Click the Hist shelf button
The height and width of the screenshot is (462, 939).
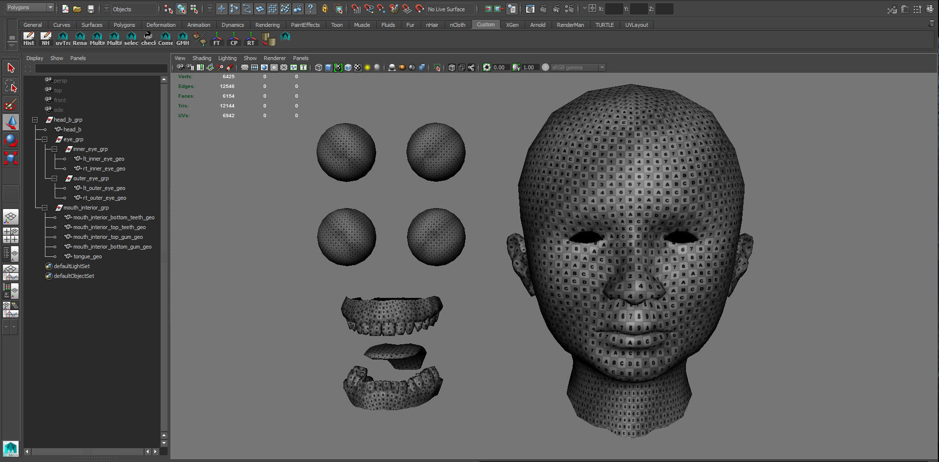(x=29, y=39)
